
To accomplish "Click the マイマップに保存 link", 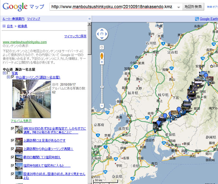I will pyautogui.click(x=75, y=36).
